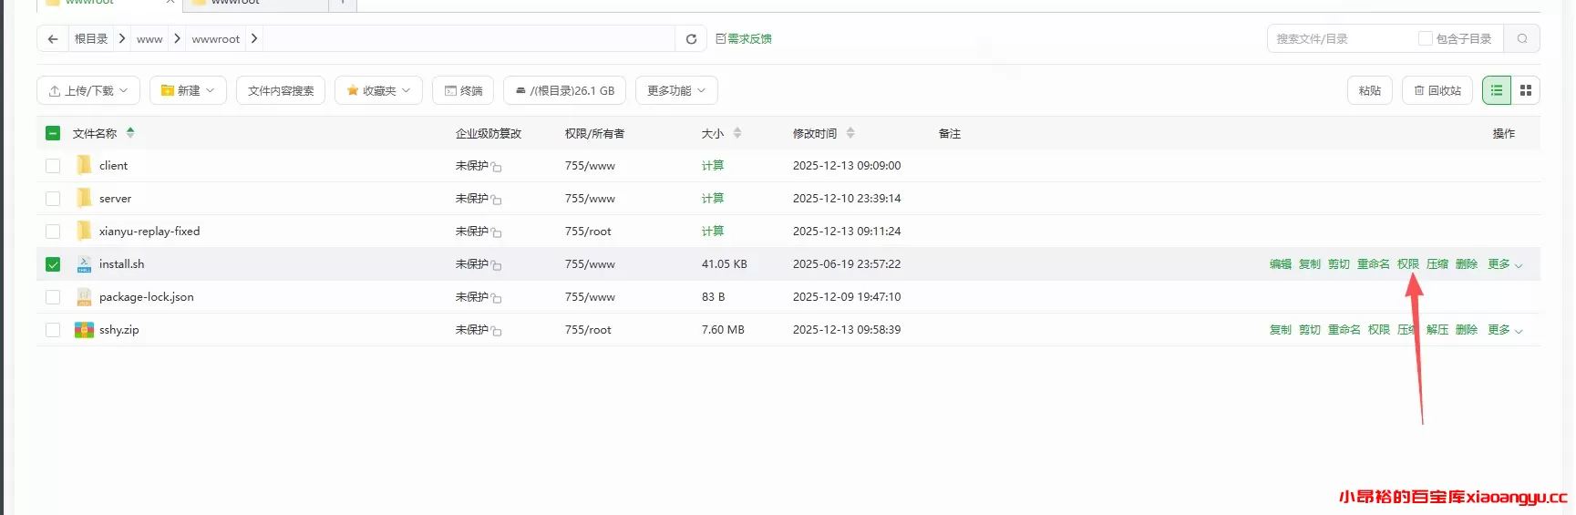Click 重命名 for install.sh

point(1374,264)
